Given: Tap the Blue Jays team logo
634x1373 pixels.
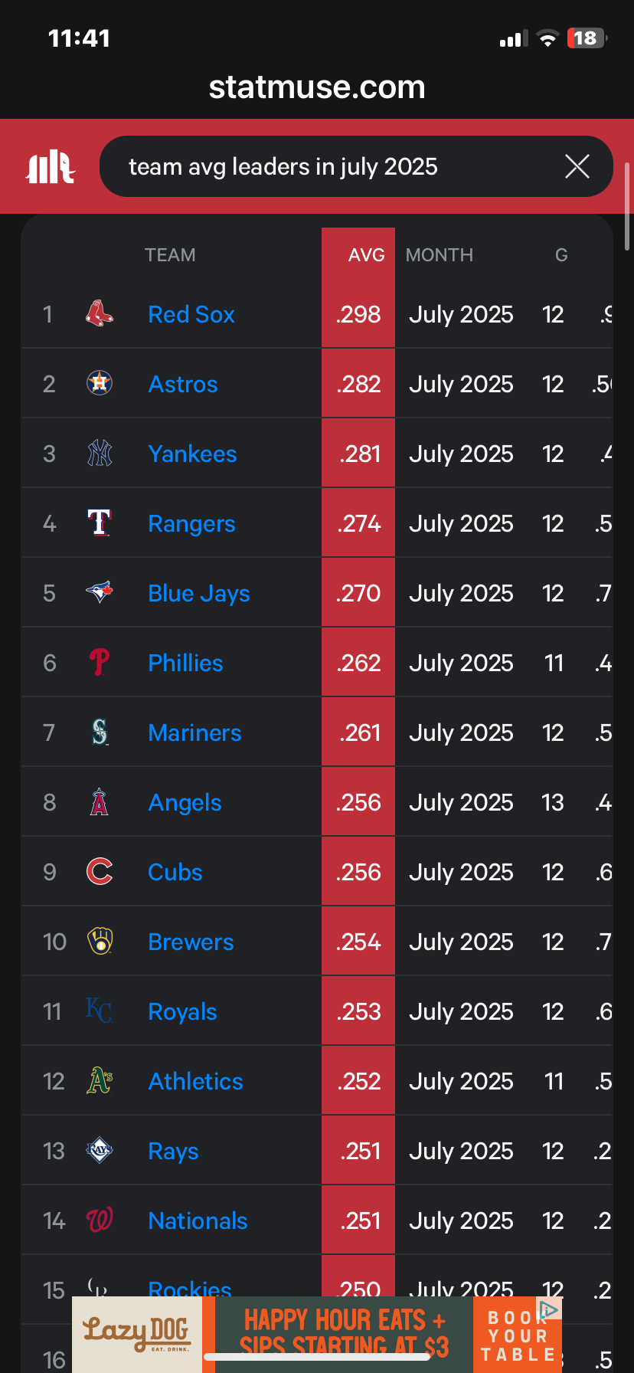Looking at the screenshot, I should point(100,592).
